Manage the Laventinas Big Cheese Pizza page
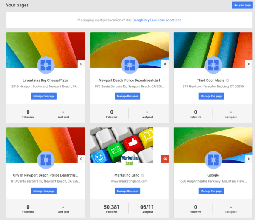Viewport: 255px width, 220px height. pyautogui.click(x=44, y=96)
